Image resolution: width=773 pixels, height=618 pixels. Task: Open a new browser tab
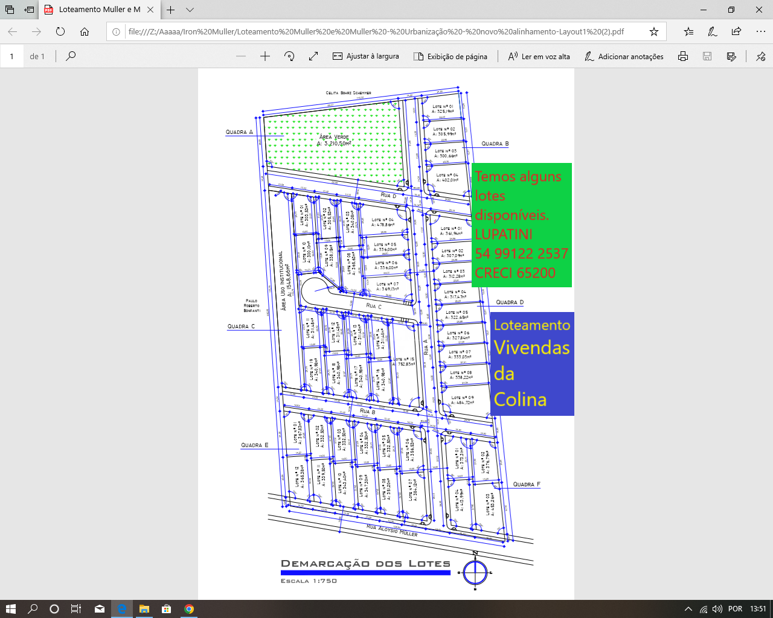pos(171,10)
